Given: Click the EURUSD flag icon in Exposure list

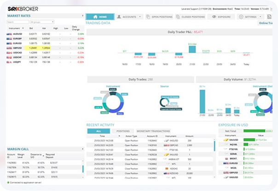Looking at the screenshot, I should click(x=226, y=163).
